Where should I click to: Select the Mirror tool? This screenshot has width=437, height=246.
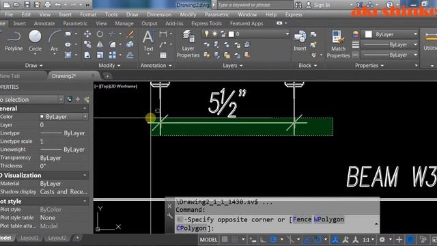coord(100,44)
